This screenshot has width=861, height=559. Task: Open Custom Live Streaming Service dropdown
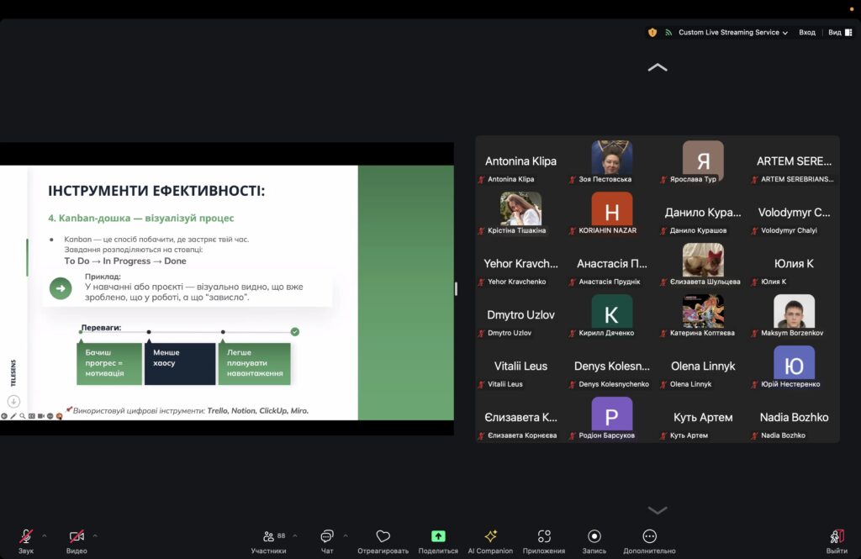732,33
